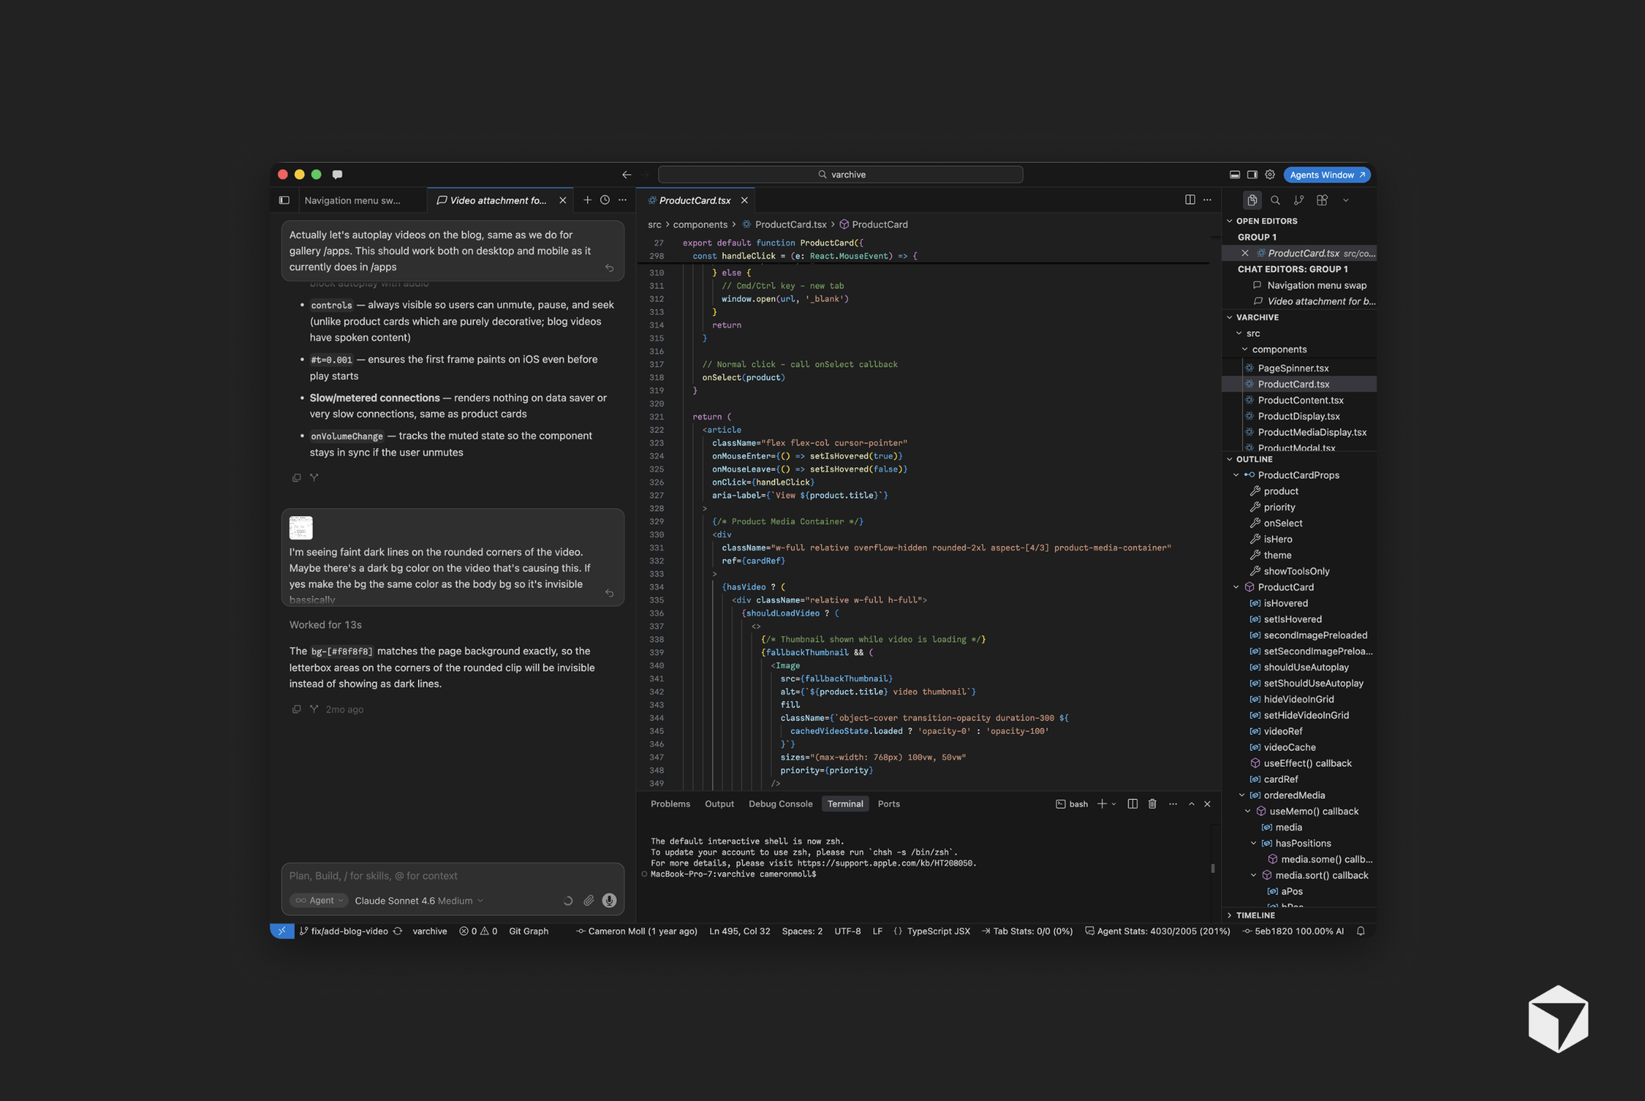This screenshot has height=1101, width=1645.
Task: Kill the terminal with the trash icon
Action: tap(1153, 804)
